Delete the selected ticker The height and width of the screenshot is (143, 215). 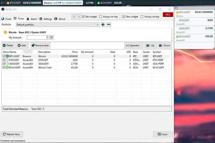(8, 46)
